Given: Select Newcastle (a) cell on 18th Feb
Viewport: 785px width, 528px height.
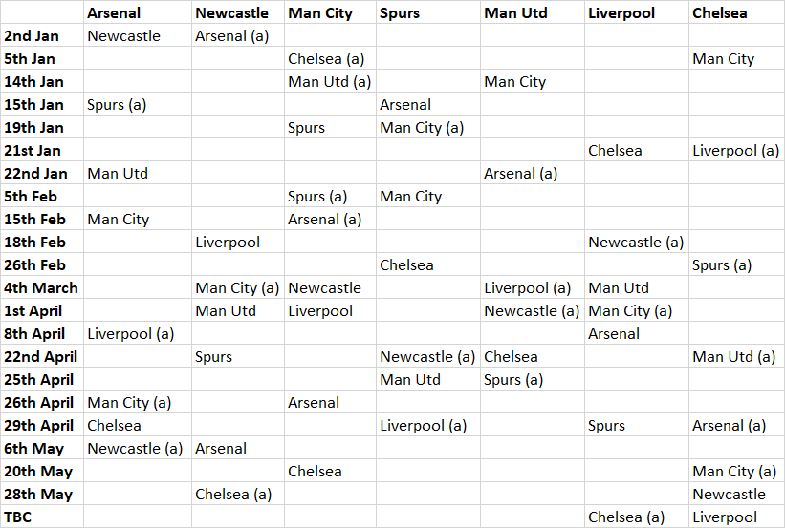Looking at the screenshot, I should 637,243.
